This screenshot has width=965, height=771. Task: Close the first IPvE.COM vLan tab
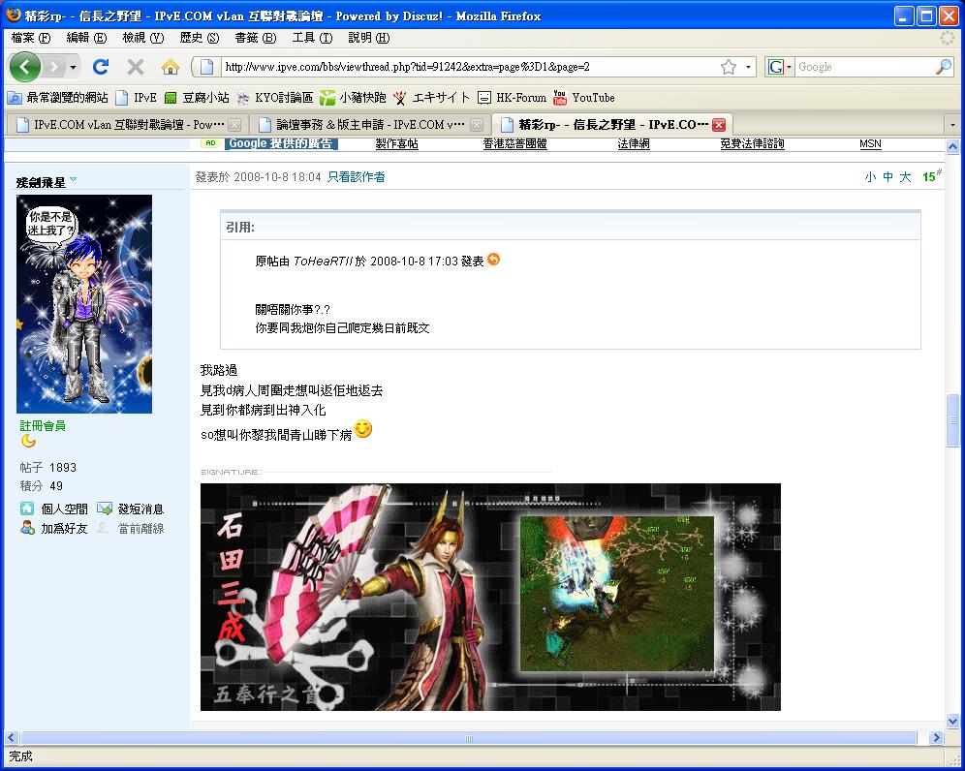click(x=234, y=125)
